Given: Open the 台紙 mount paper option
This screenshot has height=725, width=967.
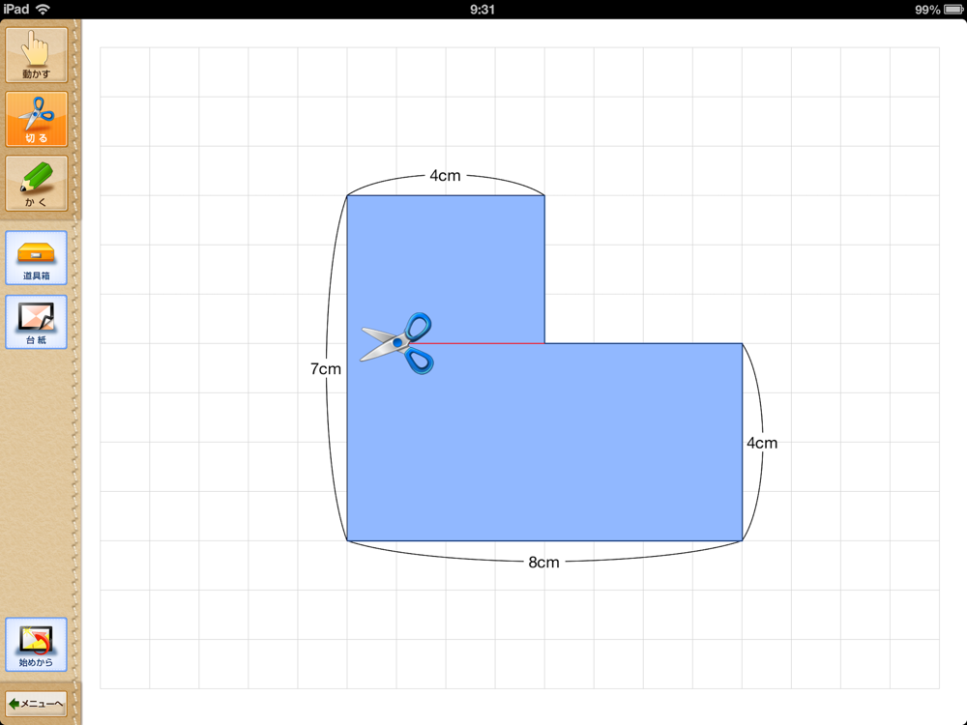Looking at the screenshot, I should pyautogui.click(x=37, y=322).
